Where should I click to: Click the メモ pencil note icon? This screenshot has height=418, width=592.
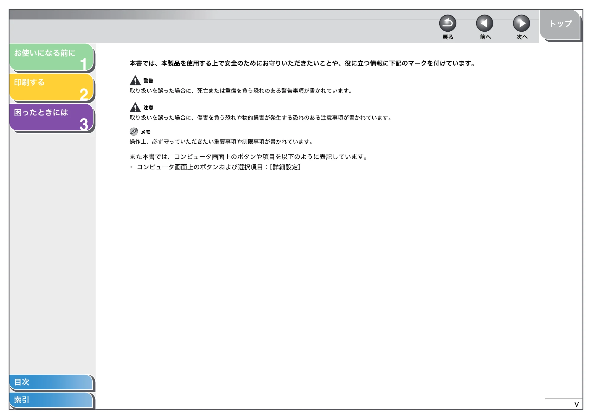(134, 132)
